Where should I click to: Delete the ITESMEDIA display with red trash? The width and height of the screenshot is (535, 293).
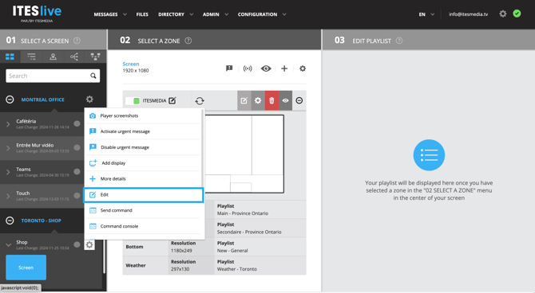coord(271,100)
